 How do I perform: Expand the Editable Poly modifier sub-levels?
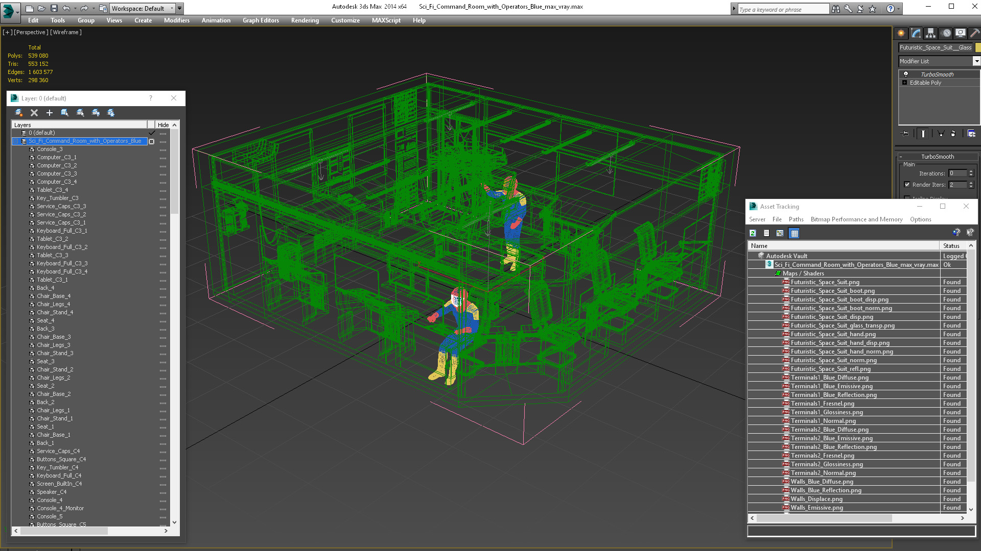coord(904,83)
